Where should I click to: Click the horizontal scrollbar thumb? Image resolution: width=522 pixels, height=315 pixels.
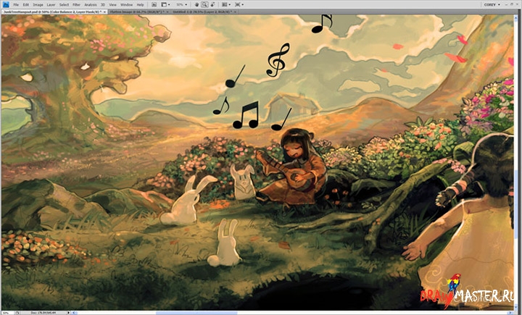[x=196, y=313]
